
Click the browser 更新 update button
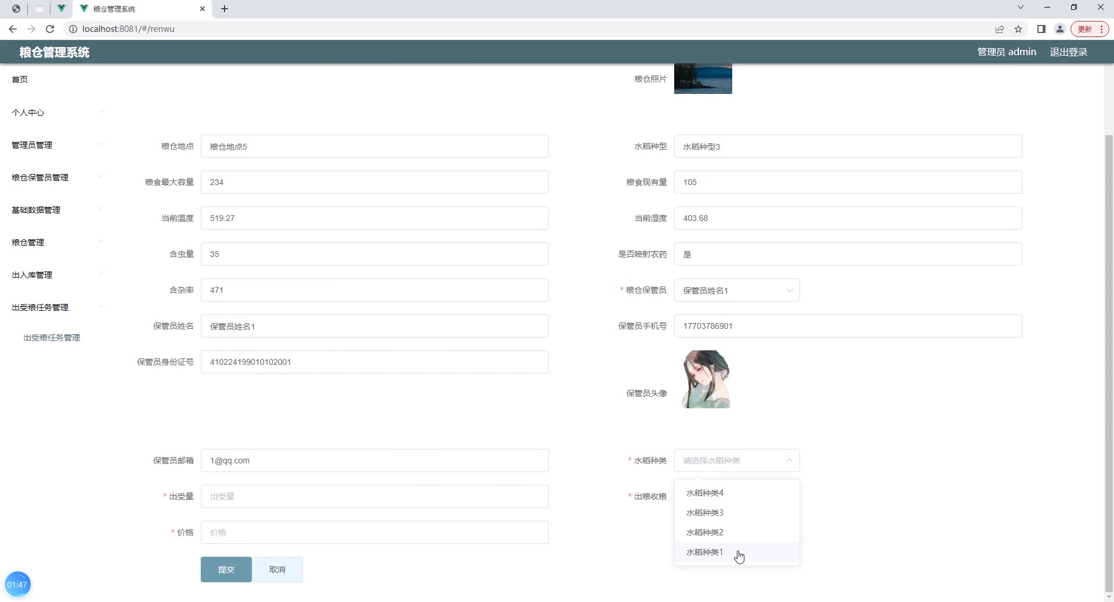click(x=1090, y=29)
